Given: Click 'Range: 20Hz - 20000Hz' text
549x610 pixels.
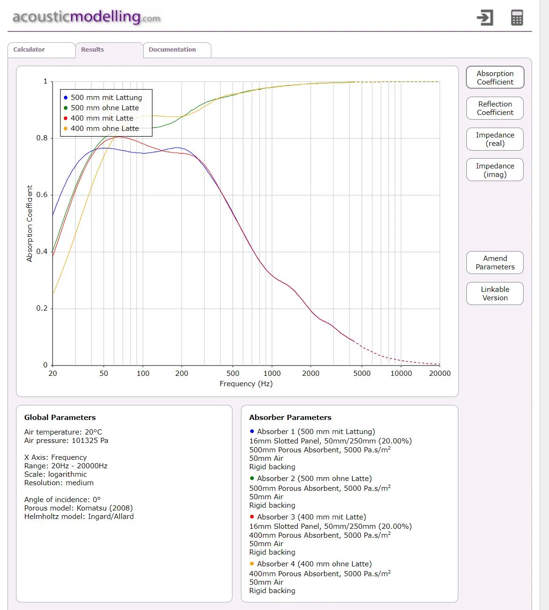Looking at the screenshot, I should coord(66,466).
